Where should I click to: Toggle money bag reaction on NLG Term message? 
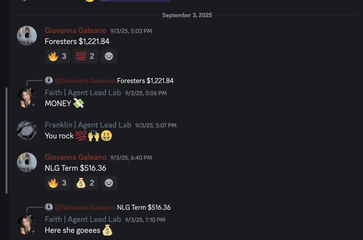coord(86,183)
